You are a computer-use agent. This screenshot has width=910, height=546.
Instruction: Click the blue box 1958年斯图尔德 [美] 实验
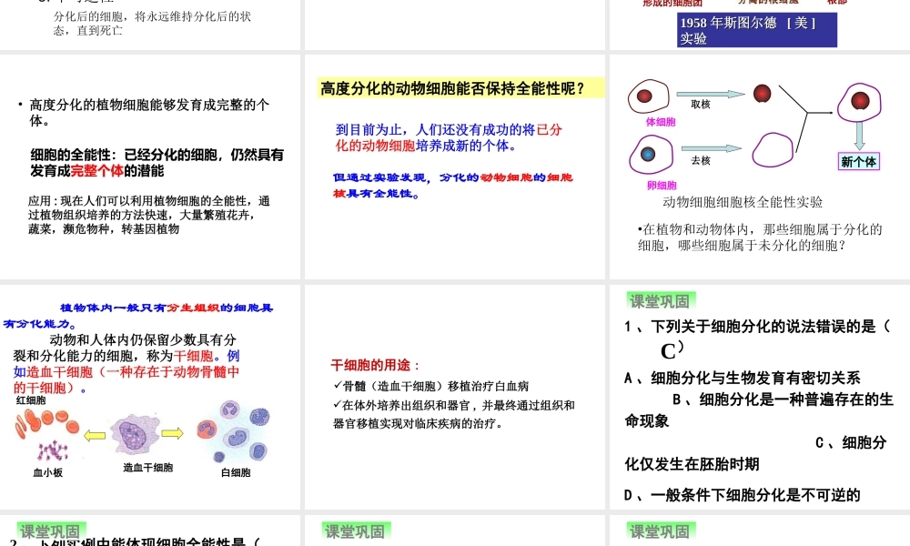[x=757, y=30]
